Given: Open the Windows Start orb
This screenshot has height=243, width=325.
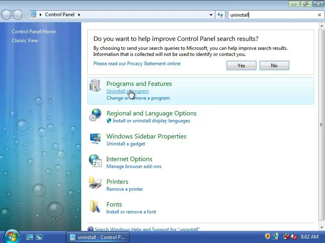Looking at the screenshot, I should (x=11, y=237).
